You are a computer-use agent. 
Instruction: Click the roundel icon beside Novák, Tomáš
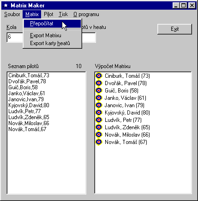pos(99,142)
